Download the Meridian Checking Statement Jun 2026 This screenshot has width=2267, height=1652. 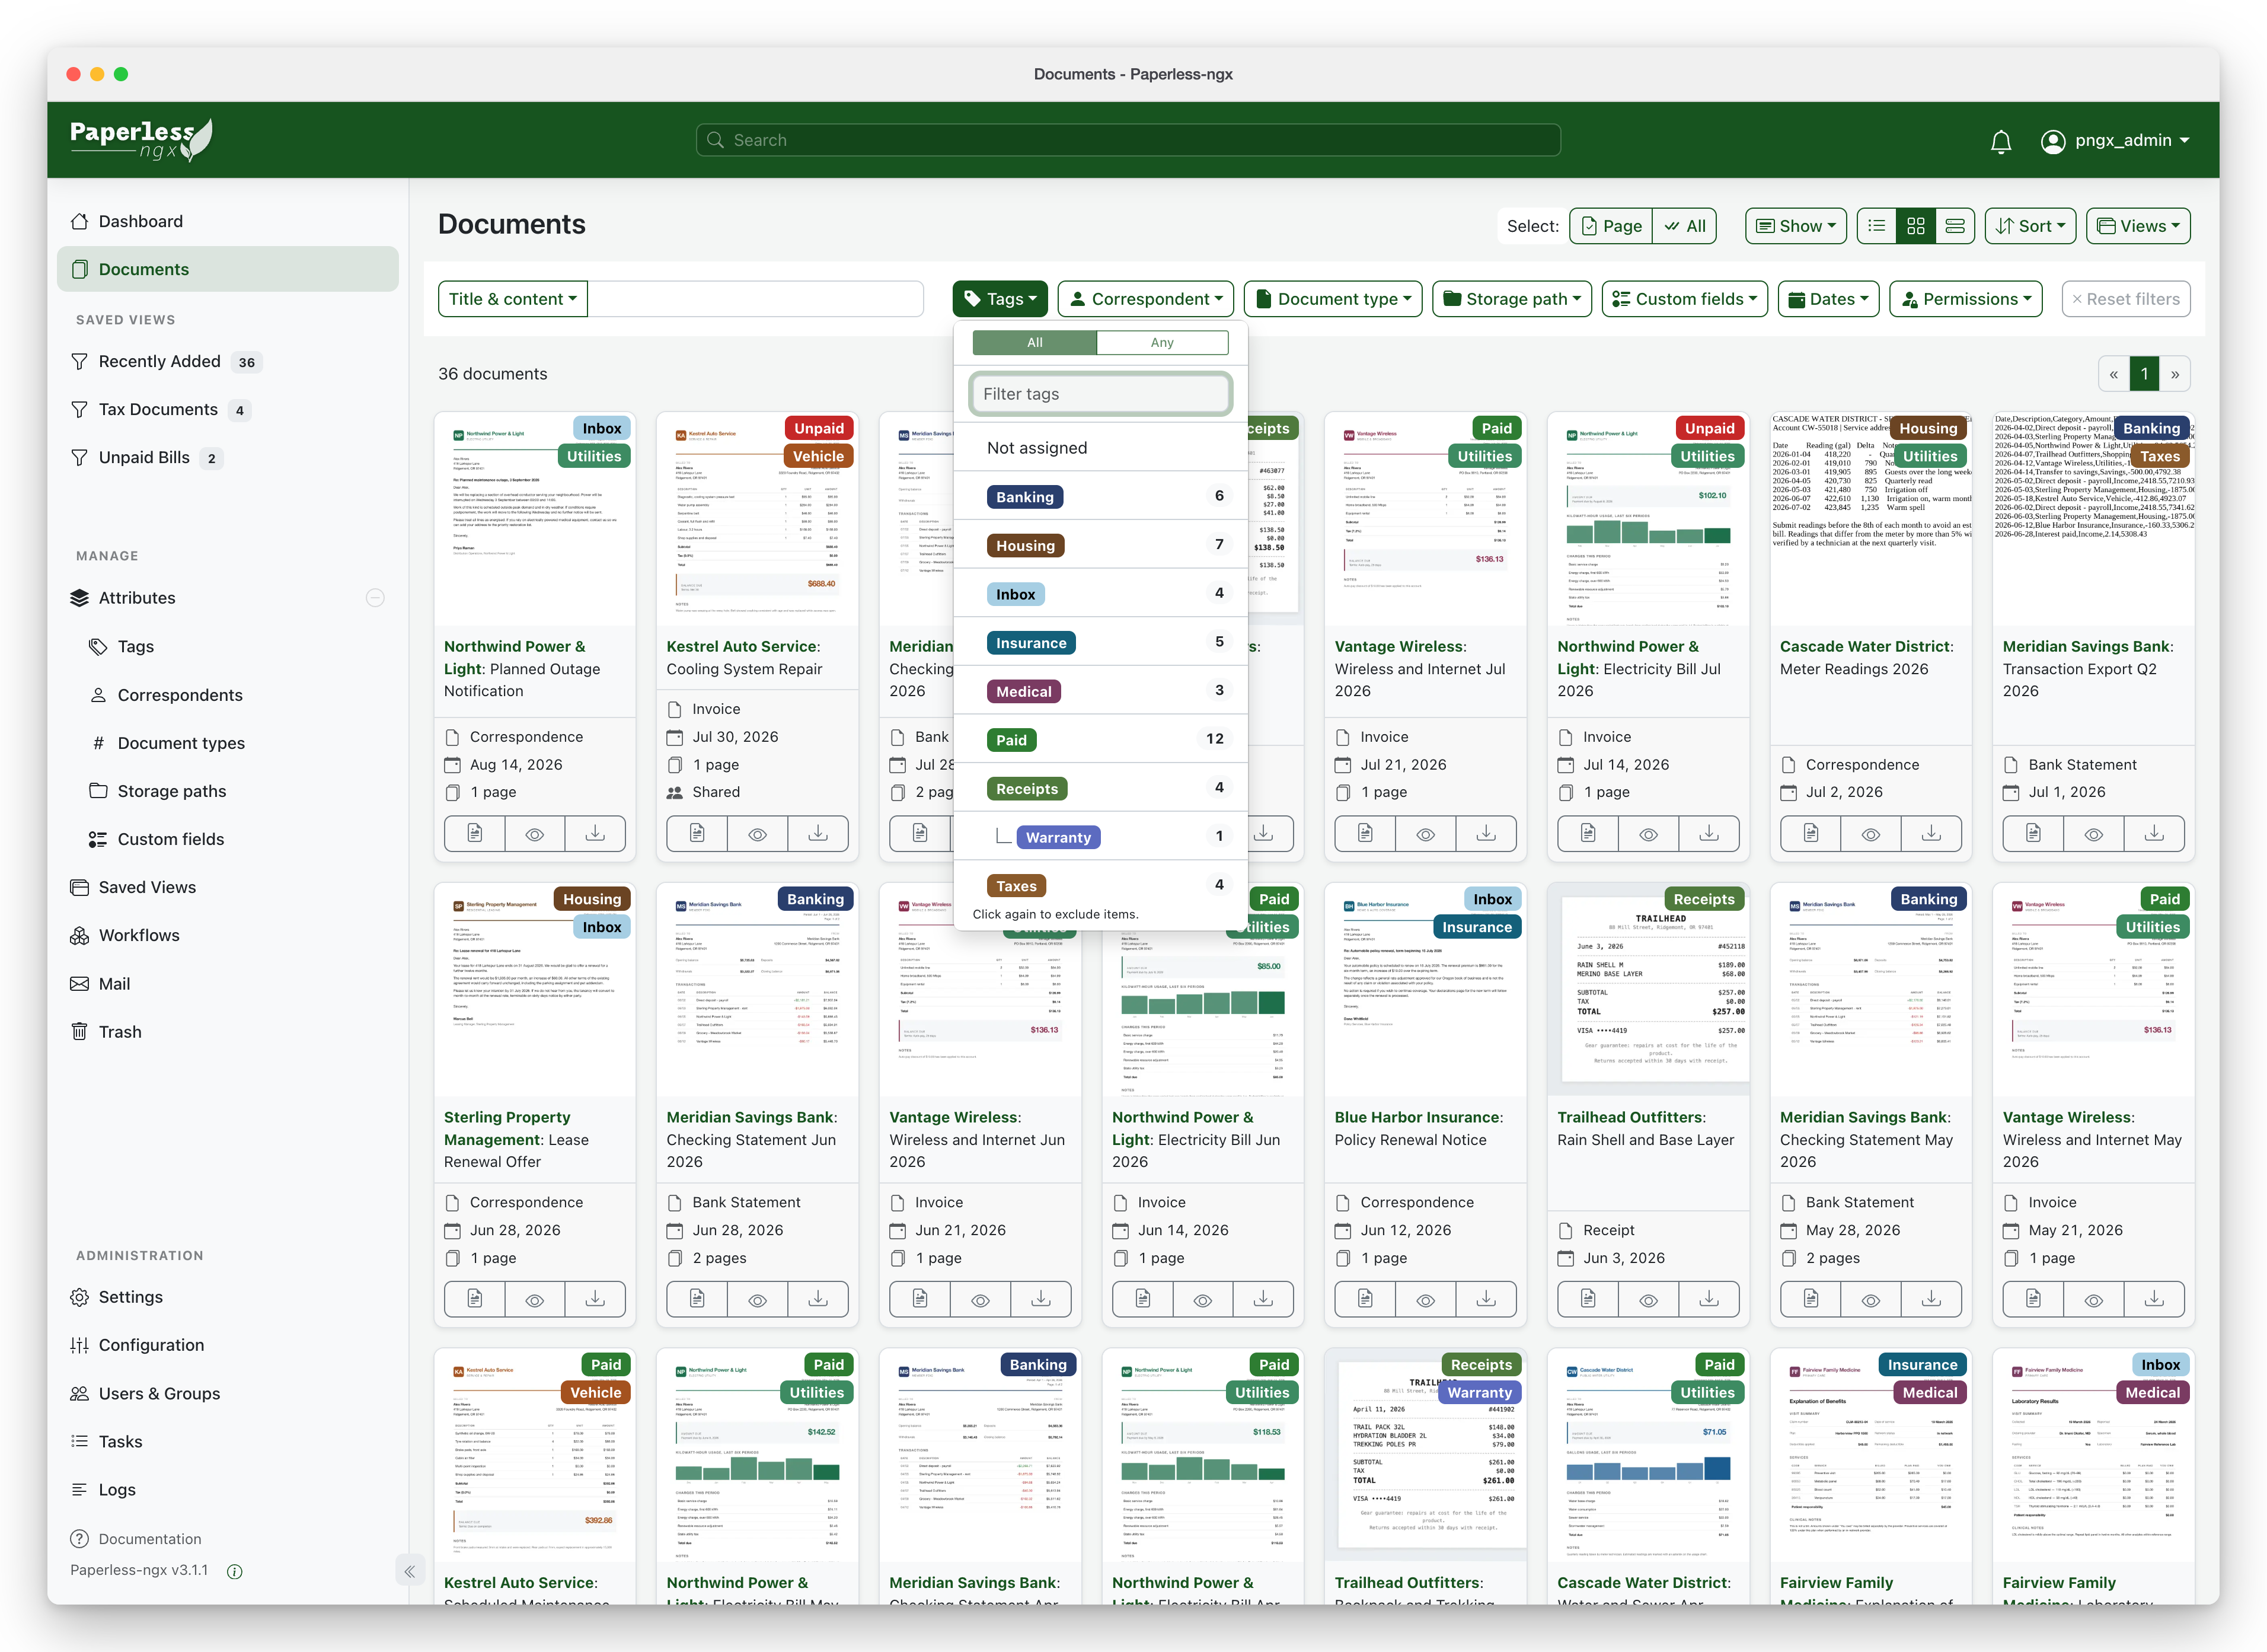(x=818, y=1299)
